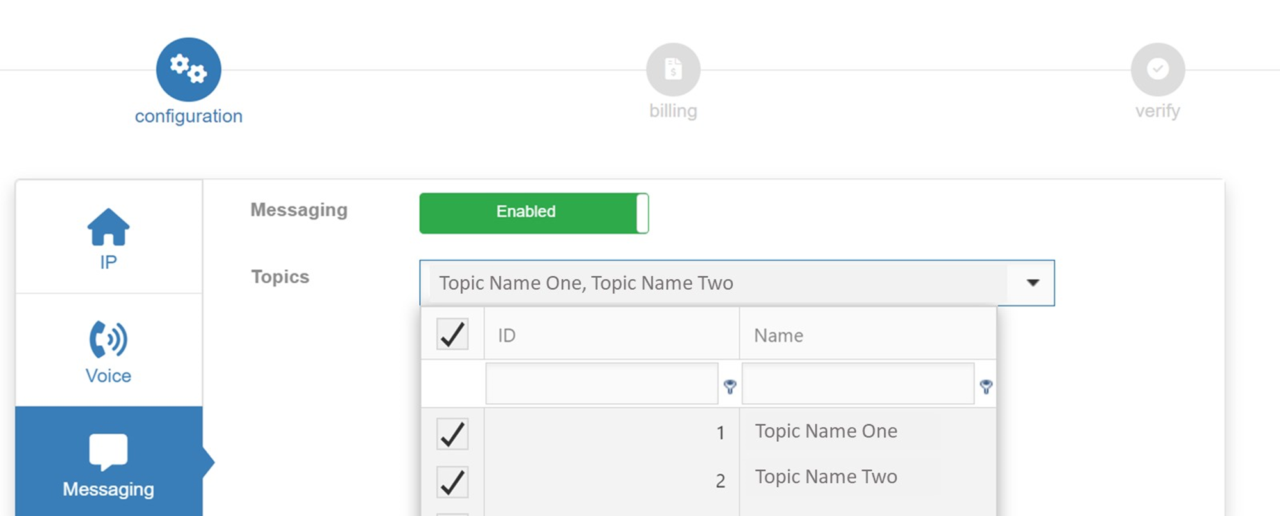This screenshot has height=516, width=1280.
Task: Select the Messaging speech bubble icon
Action: [x=108, y=451]
